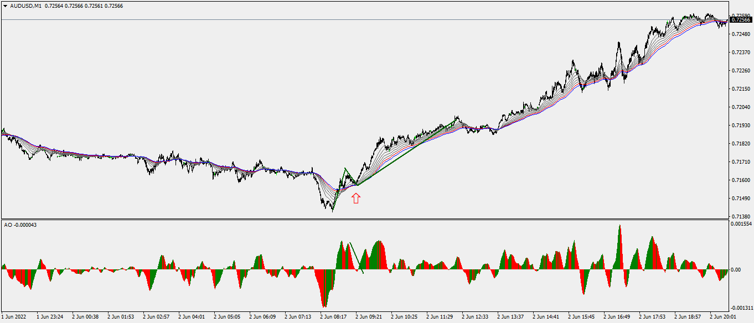
Task: Click 0.71710 on the price axis
Action: click(741, 162)
